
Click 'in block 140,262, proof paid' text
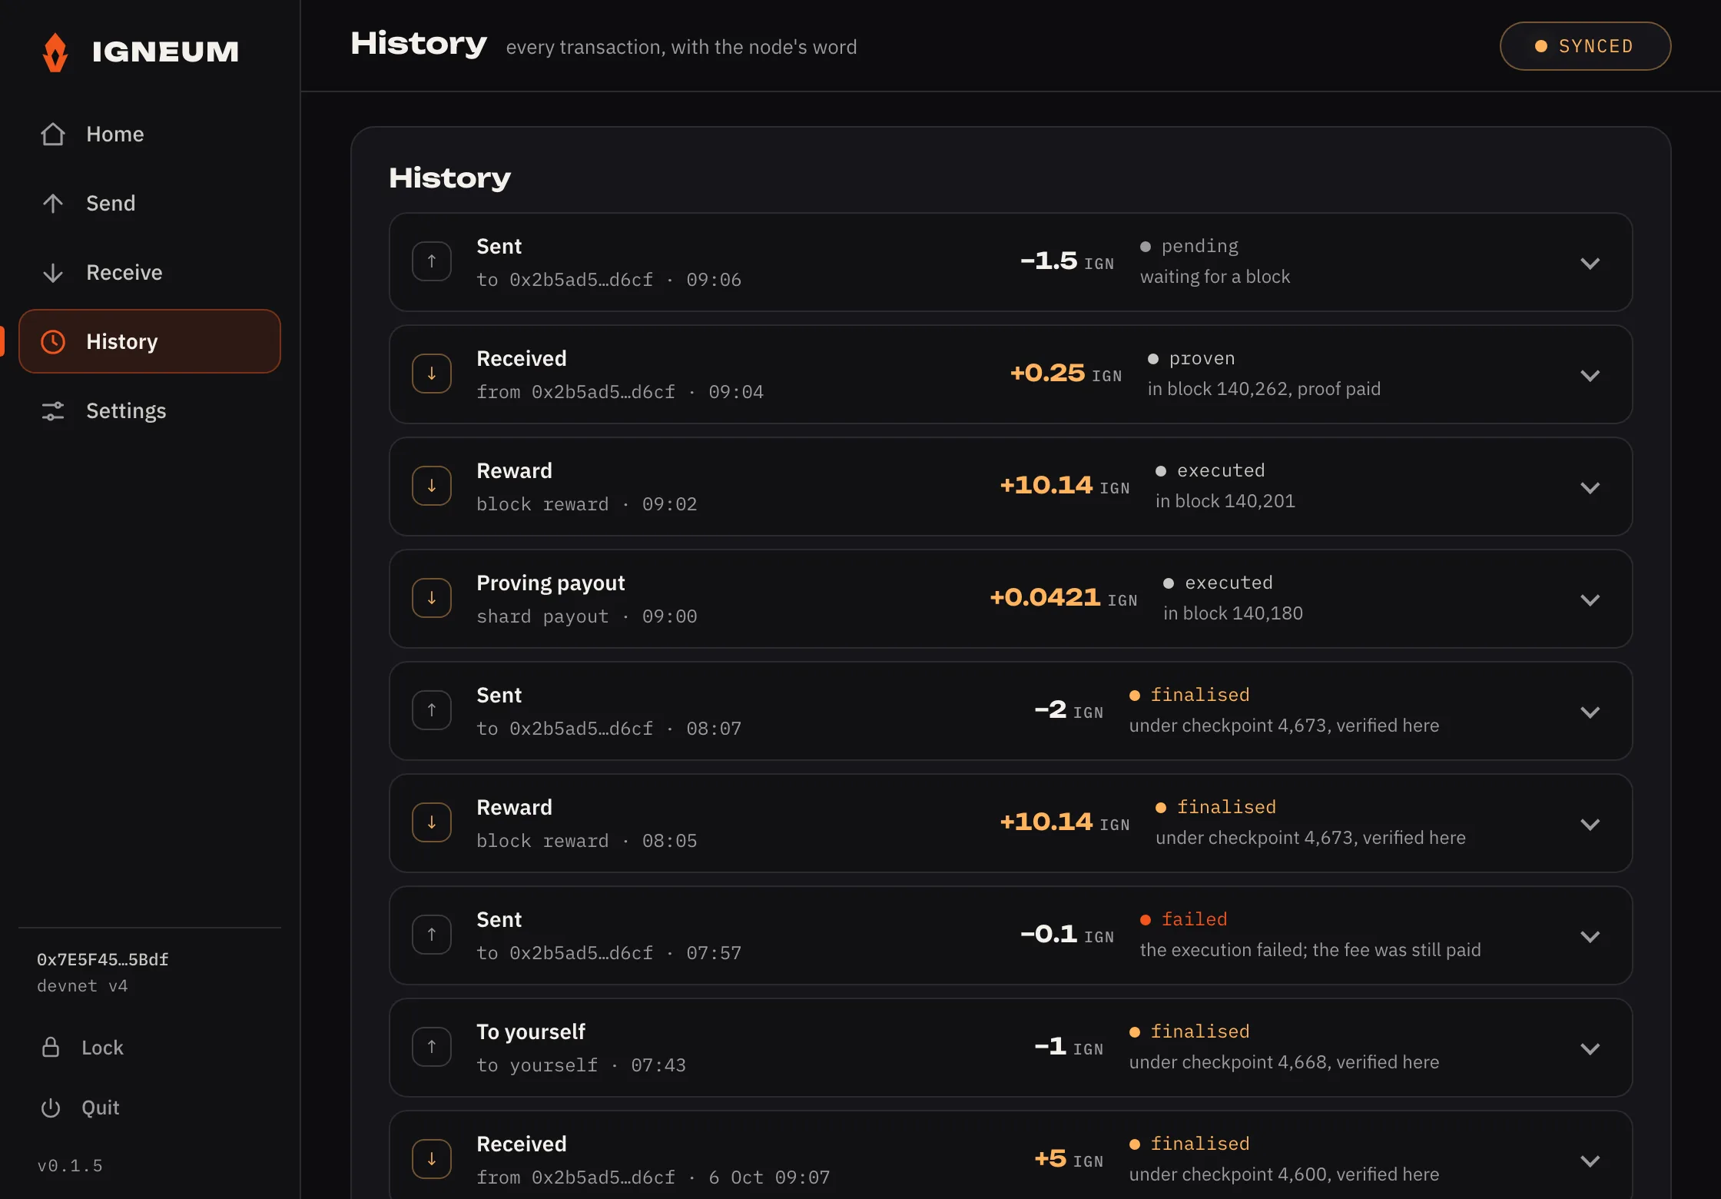(x=1264, y=389)
